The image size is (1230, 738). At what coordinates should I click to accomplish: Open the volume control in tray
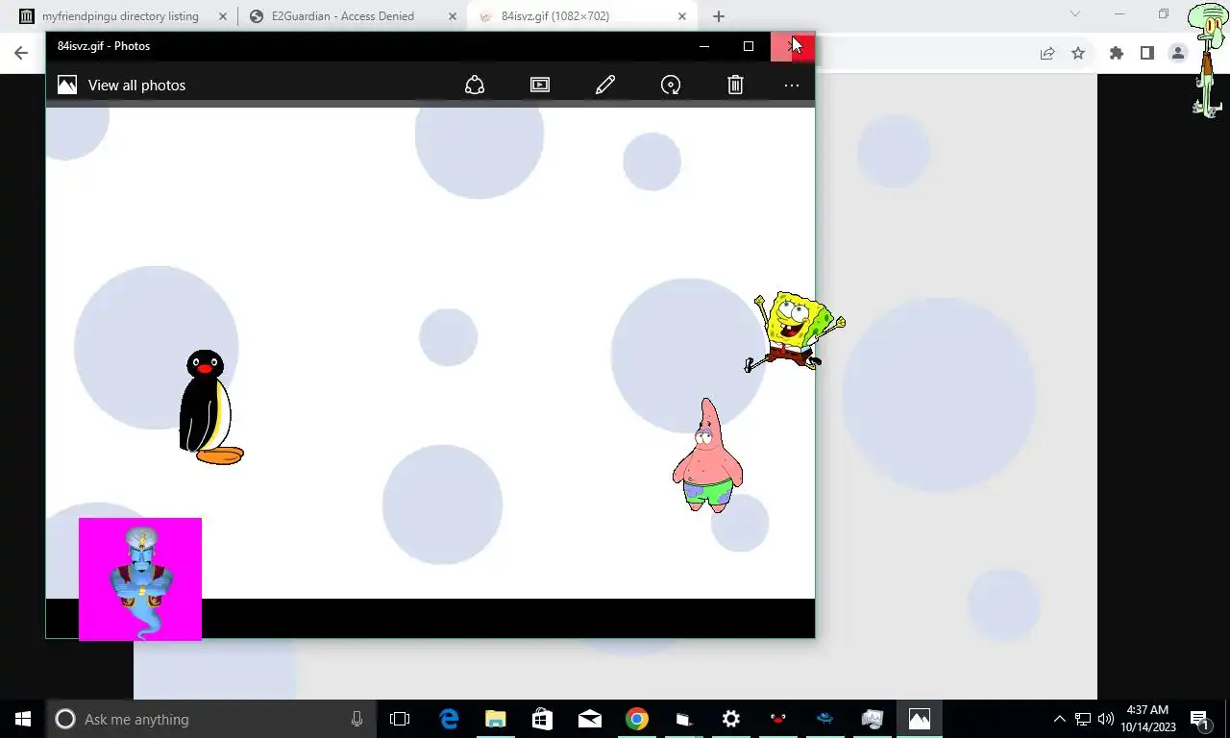pyautogui.click(x=1106, y=719)
